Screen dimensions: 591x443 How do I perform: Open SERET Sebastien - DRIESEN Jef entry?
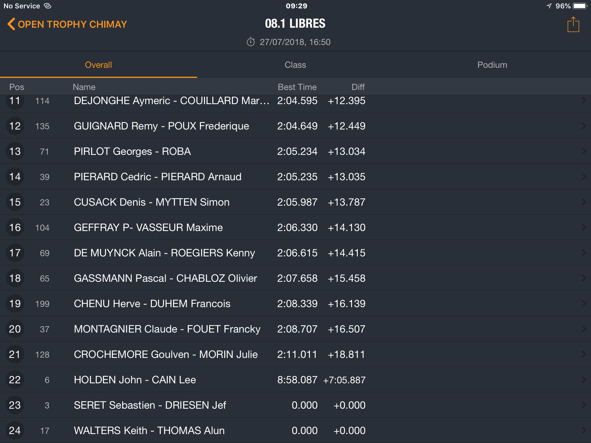295,405
